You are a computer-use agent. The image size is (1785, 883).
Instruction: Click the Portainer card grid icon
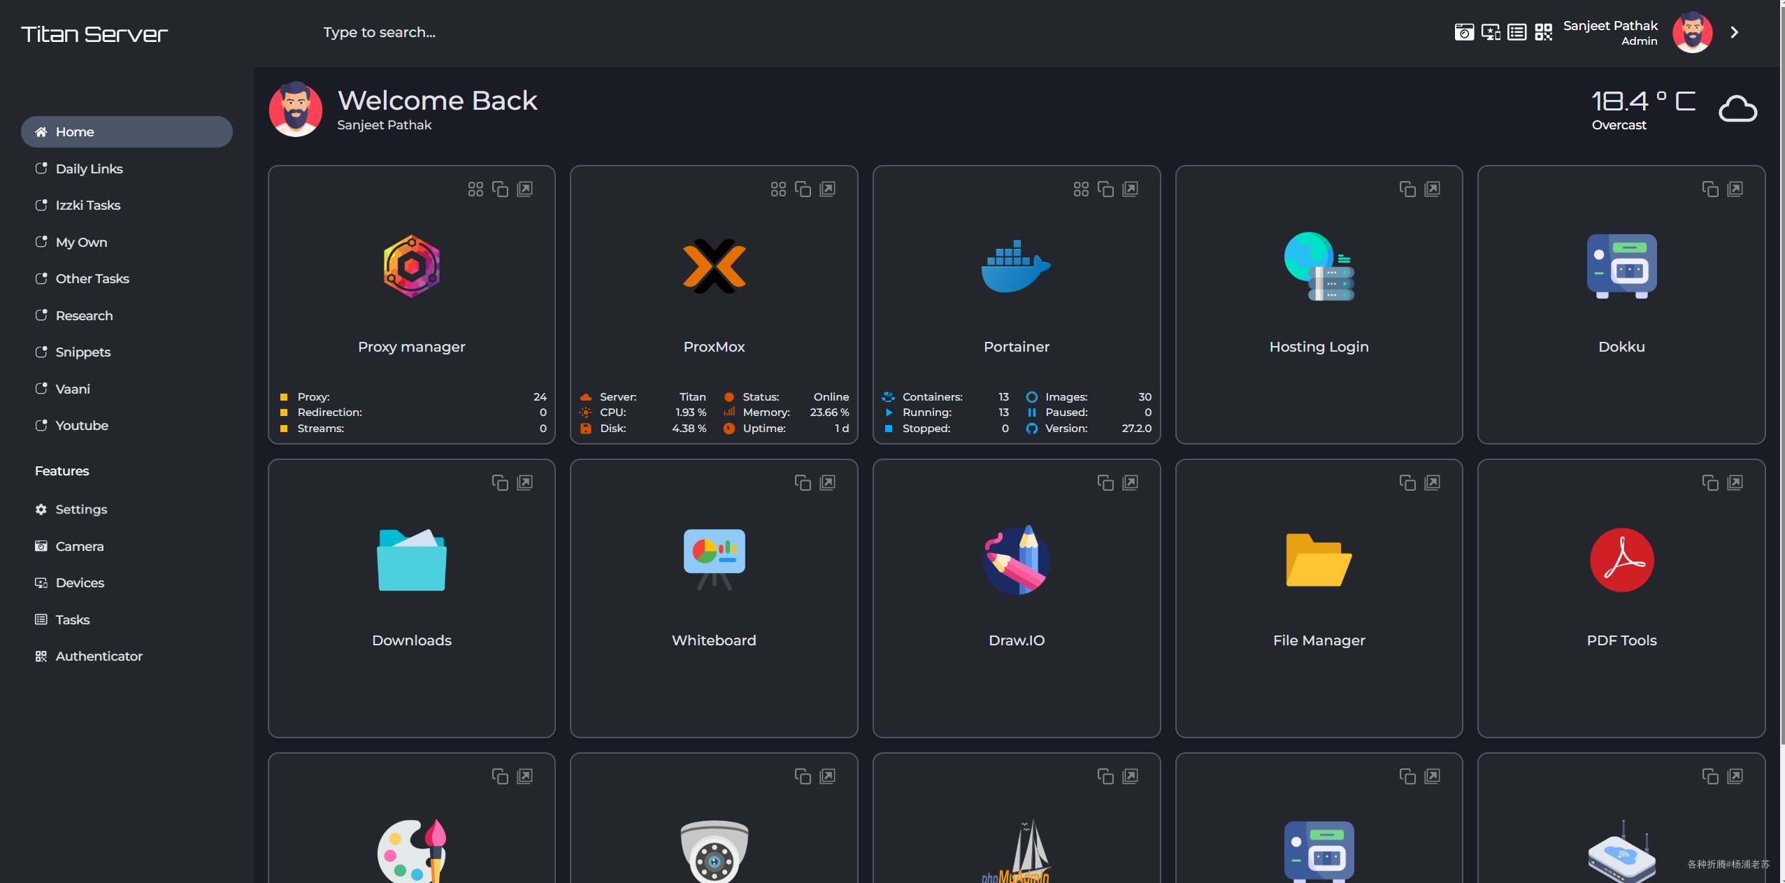click(x=1081, y=189)
